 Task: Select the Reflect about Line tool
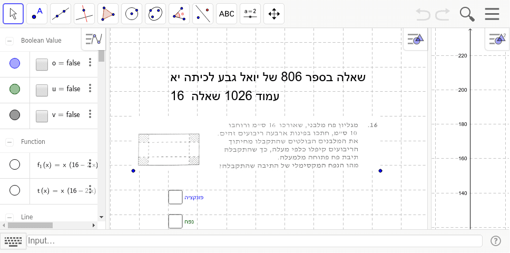coord(203,14)
